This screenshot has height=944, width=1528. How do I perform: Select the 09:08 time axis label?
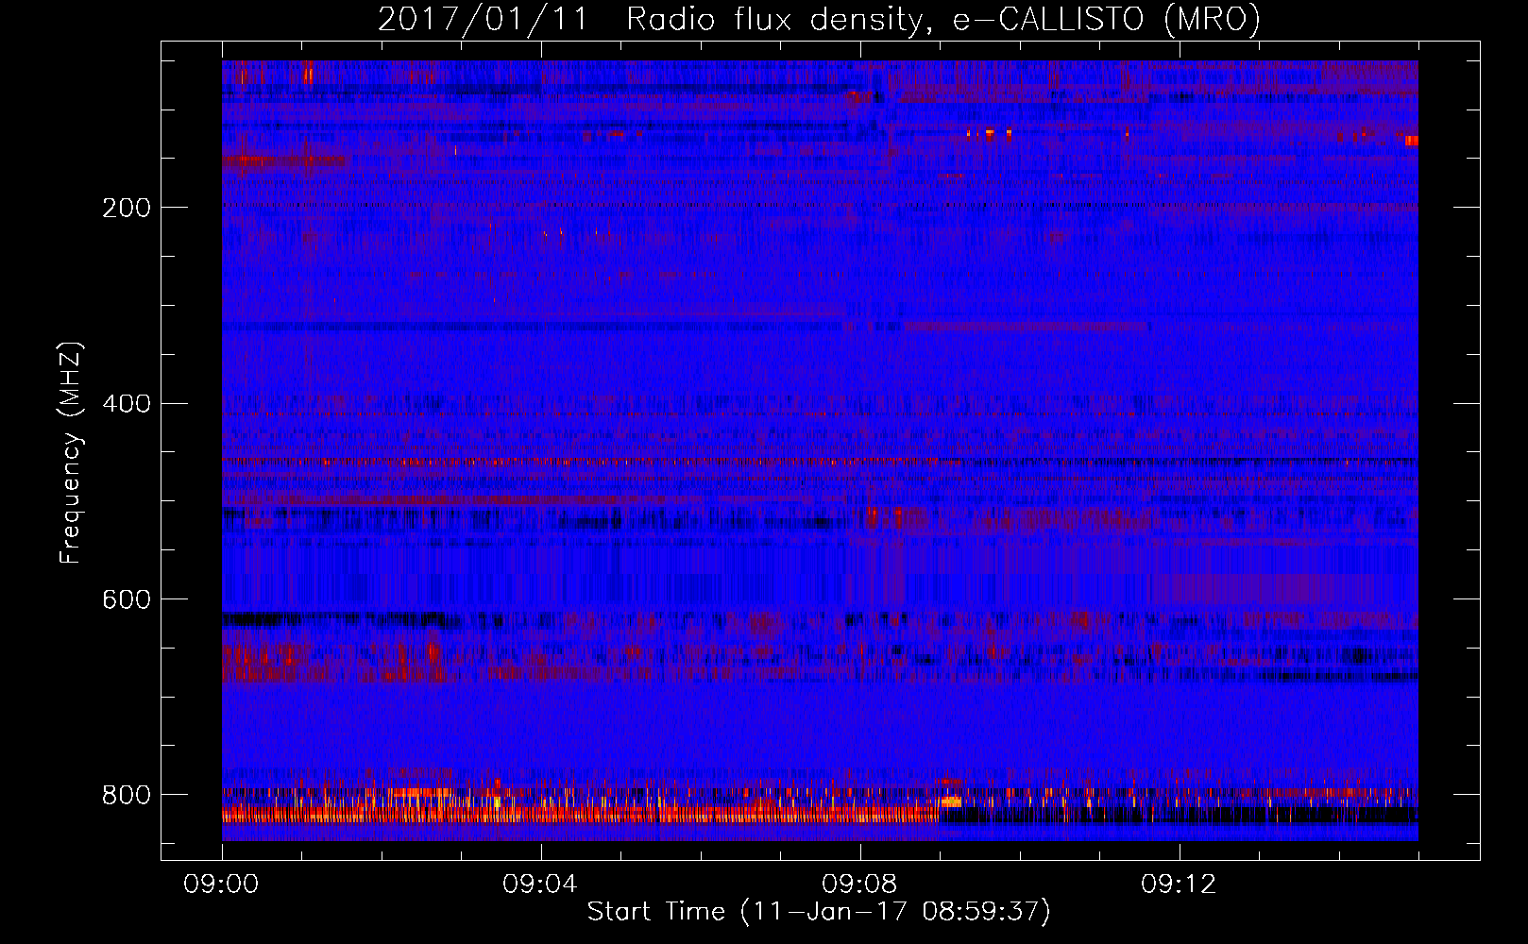pyautogui.click(x=859, y=885)
